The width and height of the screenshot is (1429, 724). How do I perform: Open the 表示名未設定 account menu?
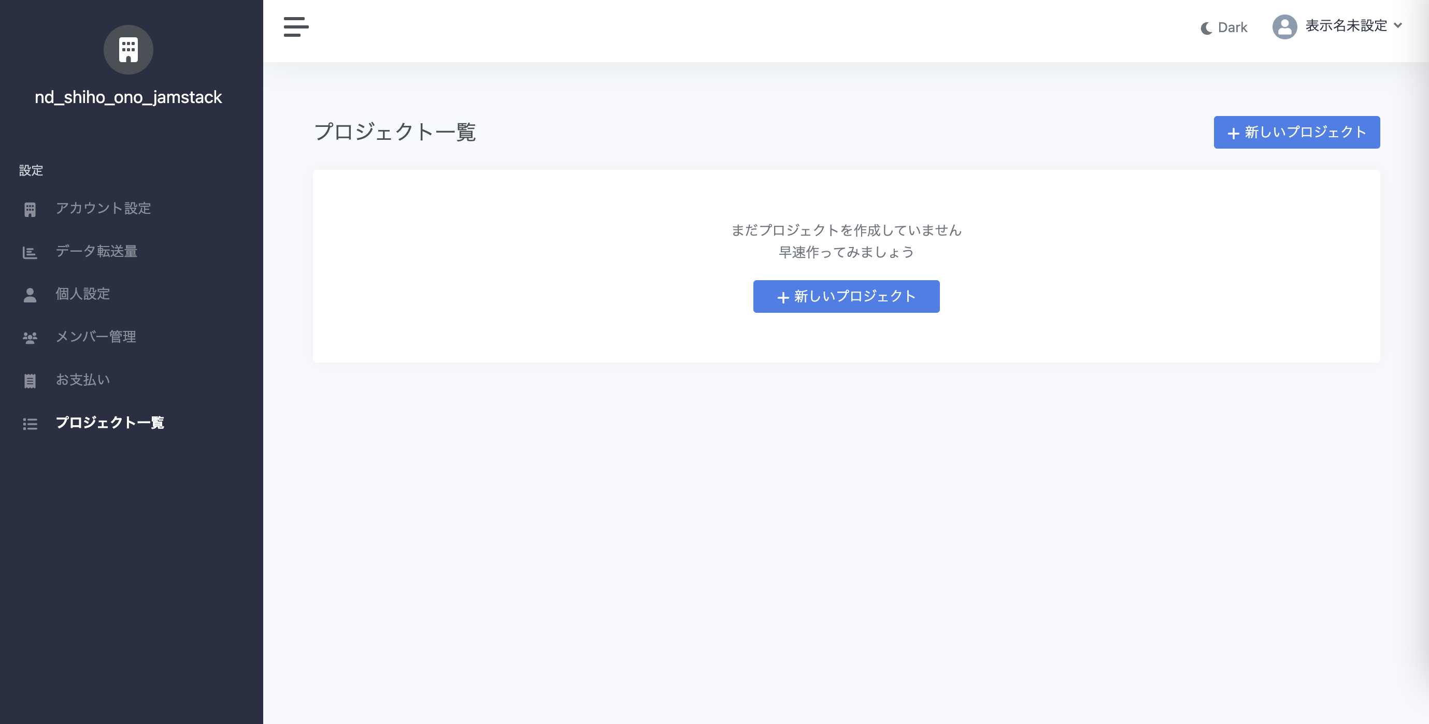(1346, 26)
